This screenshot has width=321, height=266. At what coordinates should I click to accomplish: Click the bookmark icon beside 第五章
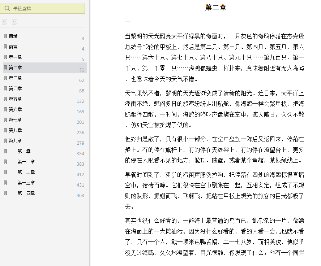5,99
